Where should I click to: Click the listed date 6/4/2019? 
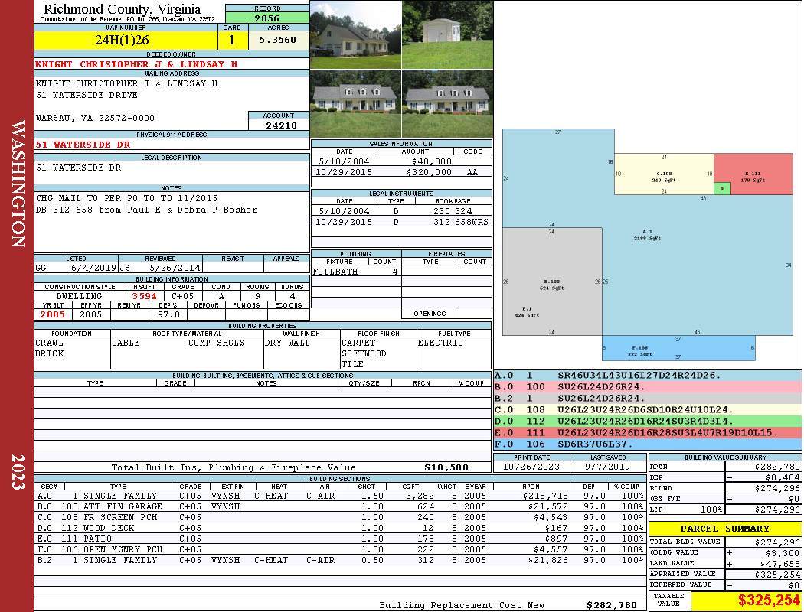tap(93, 268)
